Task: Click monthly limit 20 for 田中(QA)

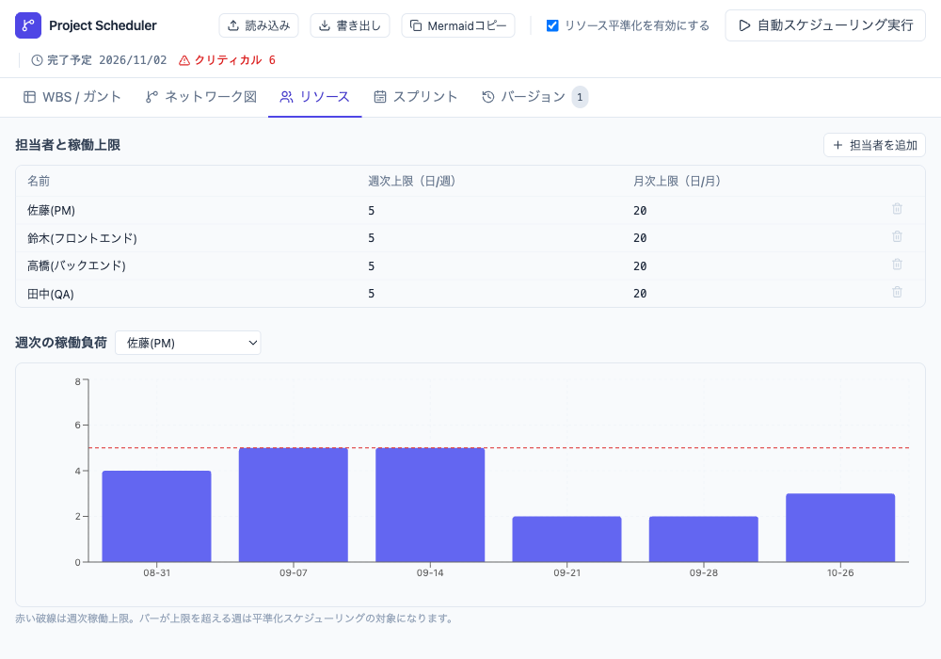Action: point(640,294)
